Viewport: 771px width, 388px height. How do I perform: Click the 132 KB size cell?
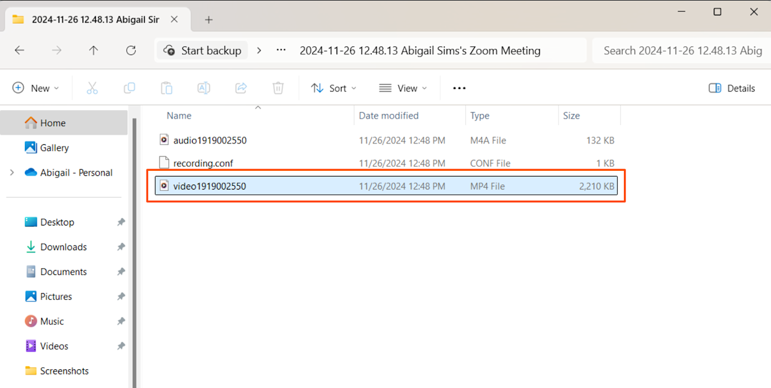pyautogui.click(x=600, y=141)
